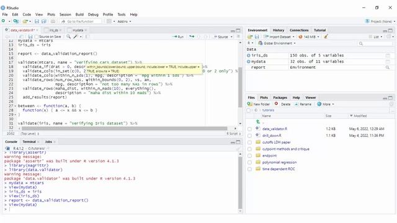397x223 pixels.
Task: Click the workspace panes grid icon
Action: (x=109, y=22)
